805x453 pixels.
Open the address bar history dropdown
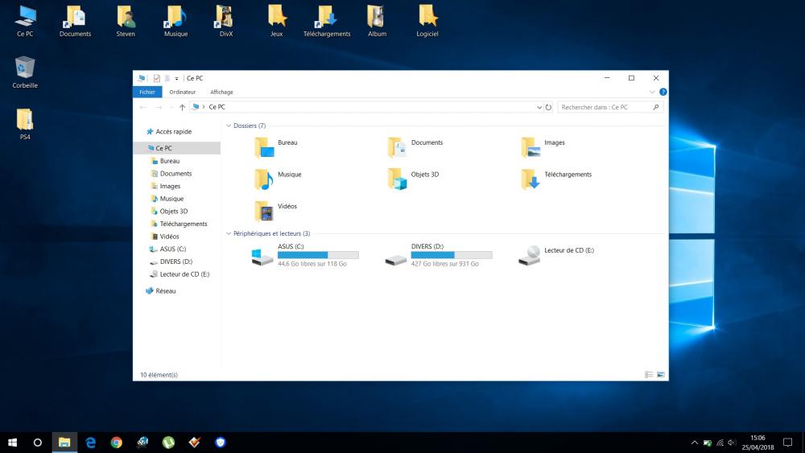tap(539, 107)
